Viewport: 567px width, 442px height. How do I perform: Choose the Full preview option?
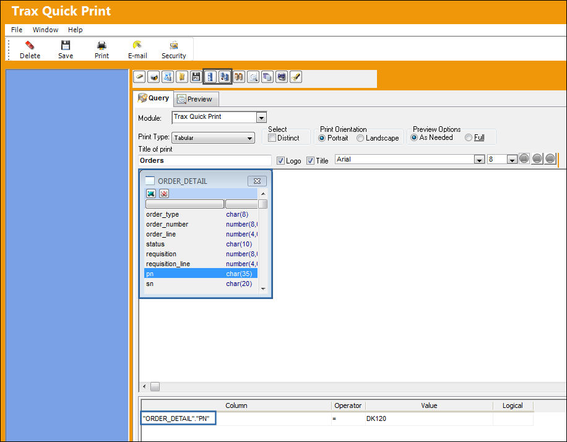point(469,137)
